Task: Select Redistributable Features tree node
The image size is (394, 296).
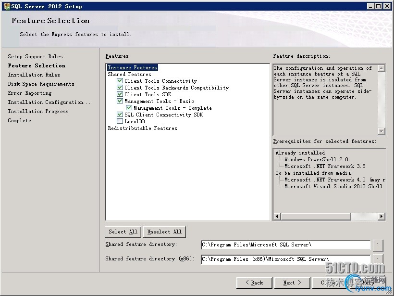Action: (x=143, y=128)
